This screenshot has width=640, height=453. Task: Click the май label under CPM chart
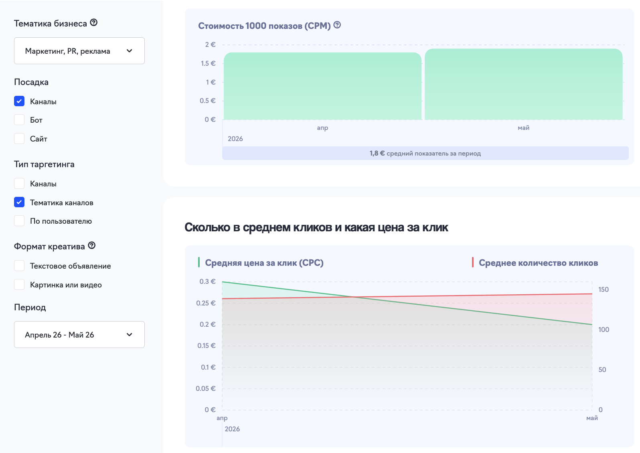point(524,127)
